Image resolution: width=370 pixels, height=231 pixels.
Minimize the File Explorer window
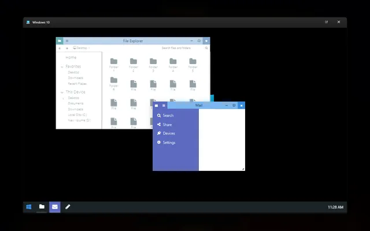[x=191, y=41]
